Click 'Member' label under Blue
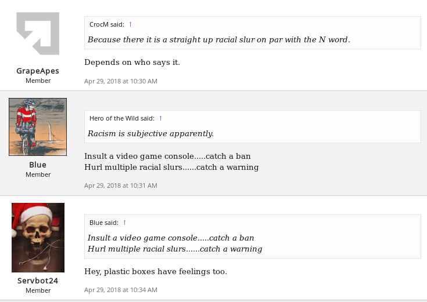 coord(38,174)
